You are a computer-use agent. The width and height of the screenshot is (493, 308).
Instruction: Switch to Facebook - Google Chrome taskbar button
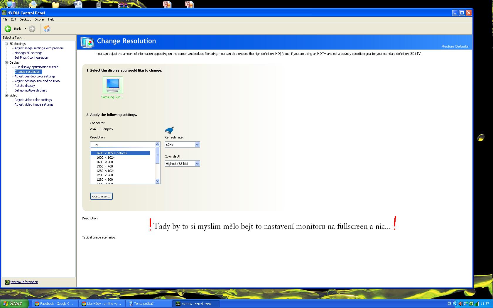55,304
